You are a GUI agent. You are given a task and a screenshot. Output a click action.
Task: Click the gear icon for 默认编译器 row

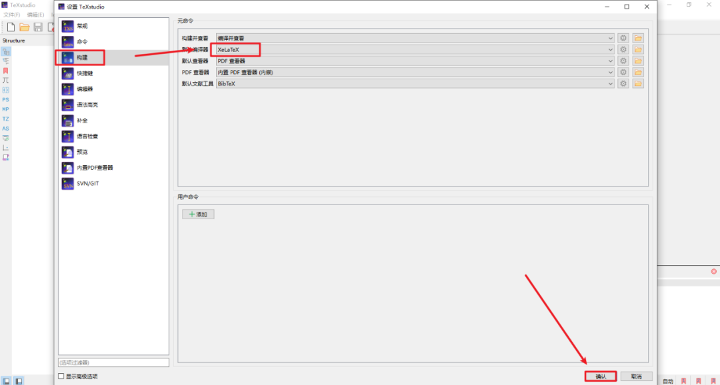coord(623,49)
